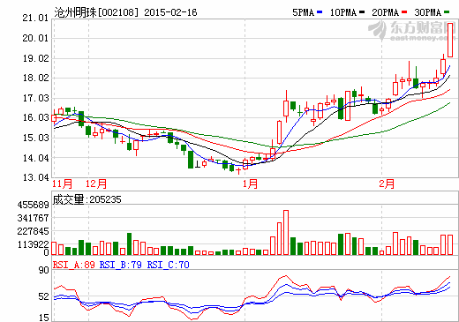459x322 pixels.
Task: Click the 15.03 price axis label
Action: (x=35, y=138)
